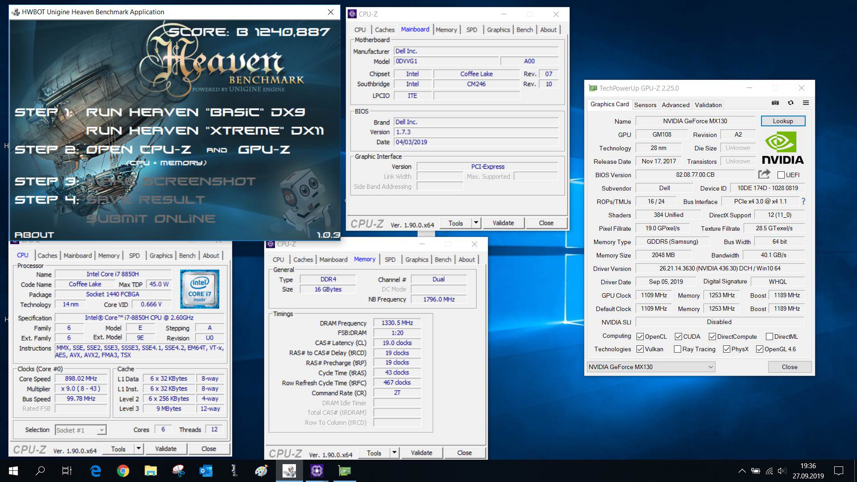Open Task View from taskbar
This screenshot has width=857, height=482.
67,471
